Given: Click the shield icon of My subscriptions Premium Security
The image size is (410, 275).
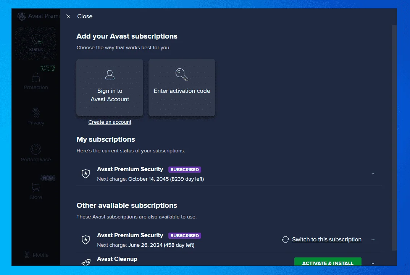Looking at the screenshot, I should point(86,173).
